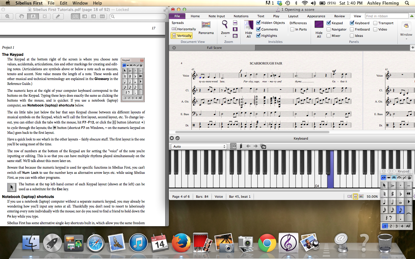
Task: Click the Find in ribbon search field
Action: pyautogui.click(x=387, y=16)
